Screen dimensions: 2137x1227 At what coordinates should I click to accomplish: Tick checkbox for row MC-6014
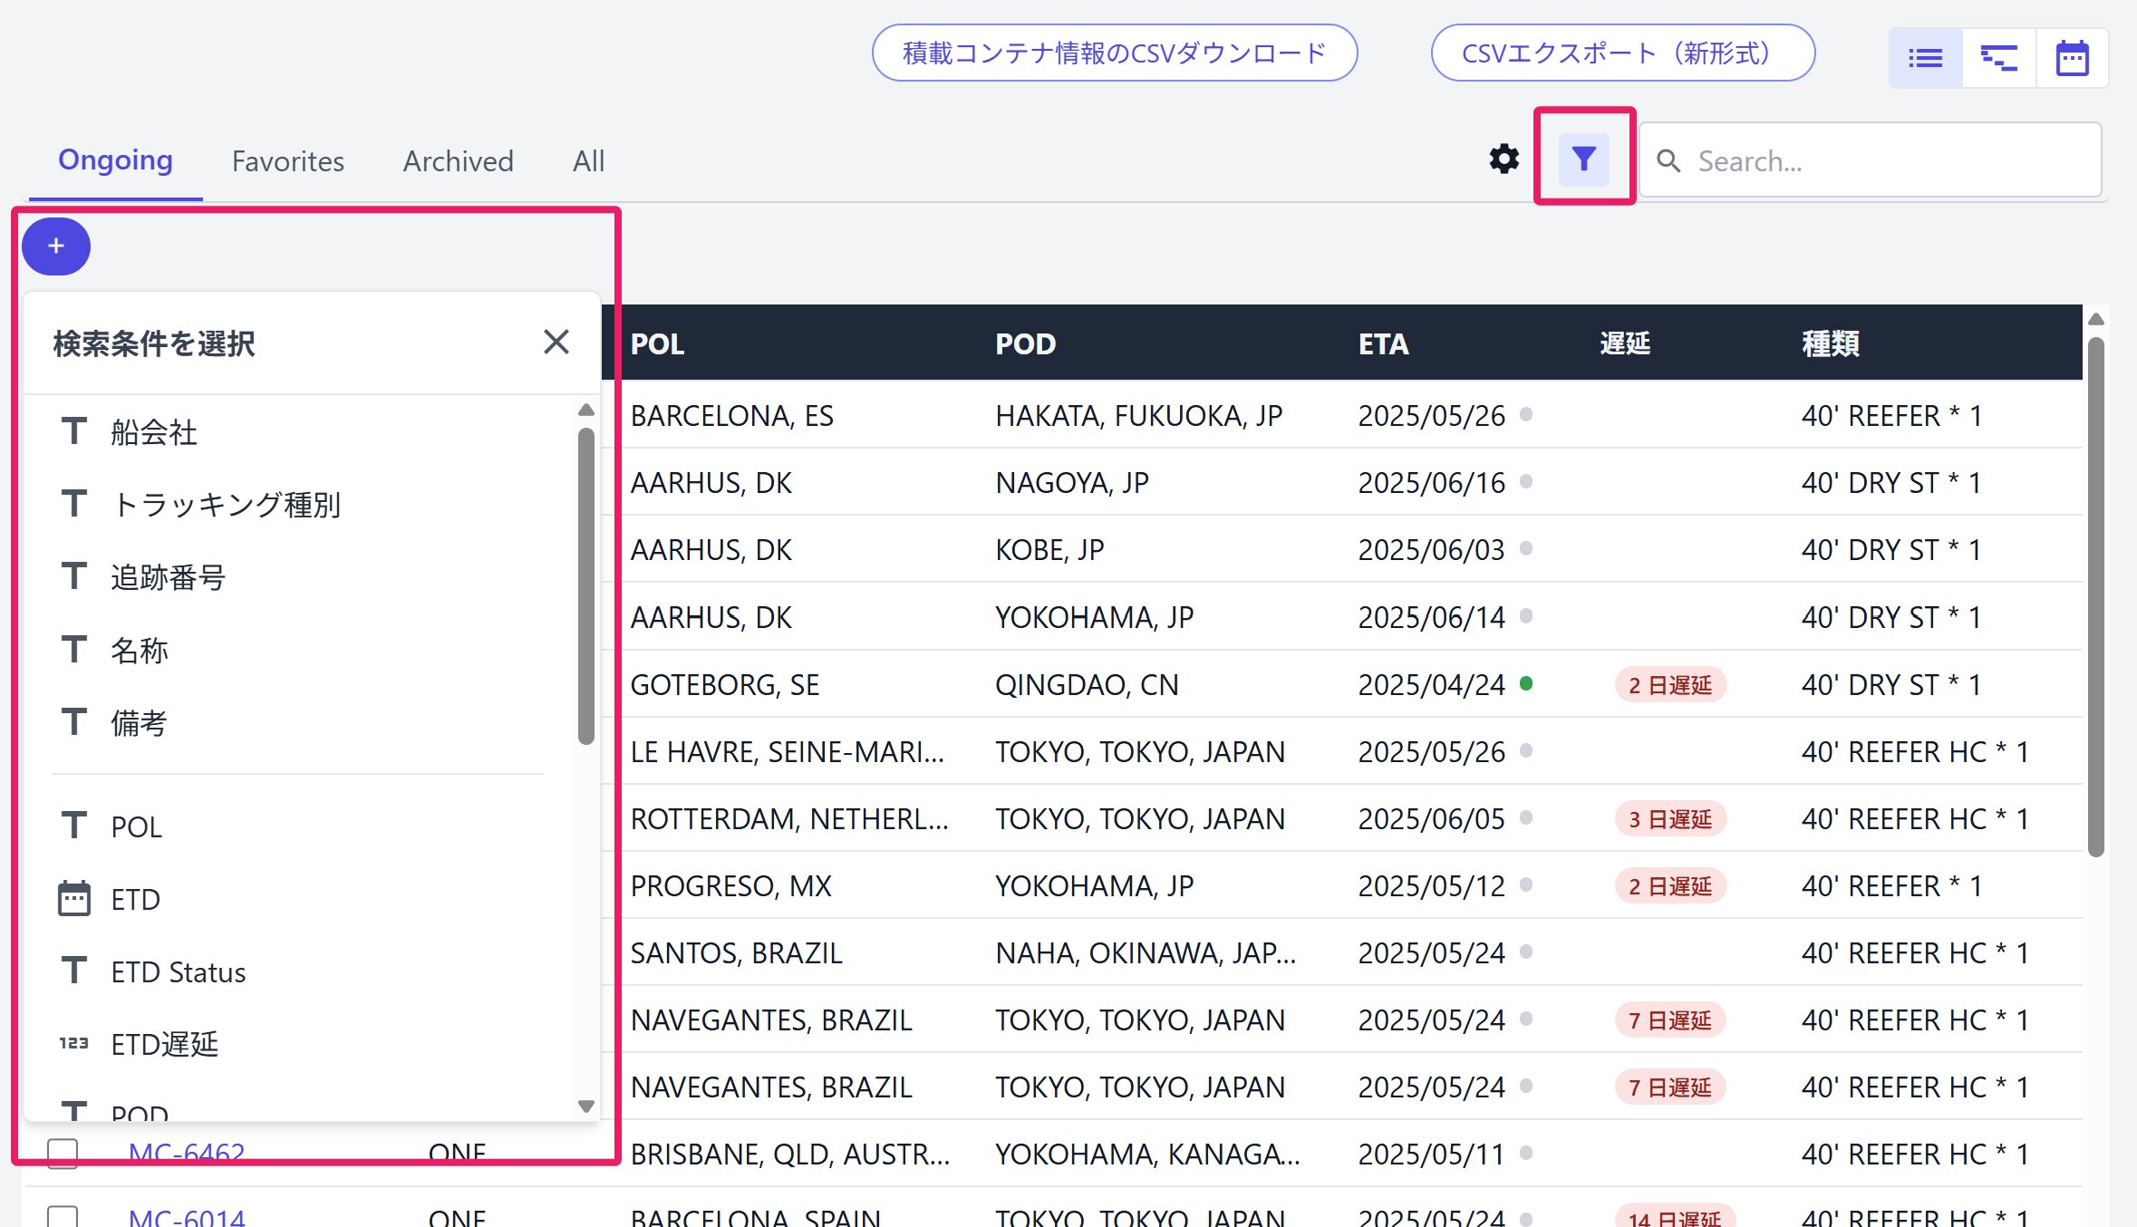pyautogui.click(x=63, y=1216)
